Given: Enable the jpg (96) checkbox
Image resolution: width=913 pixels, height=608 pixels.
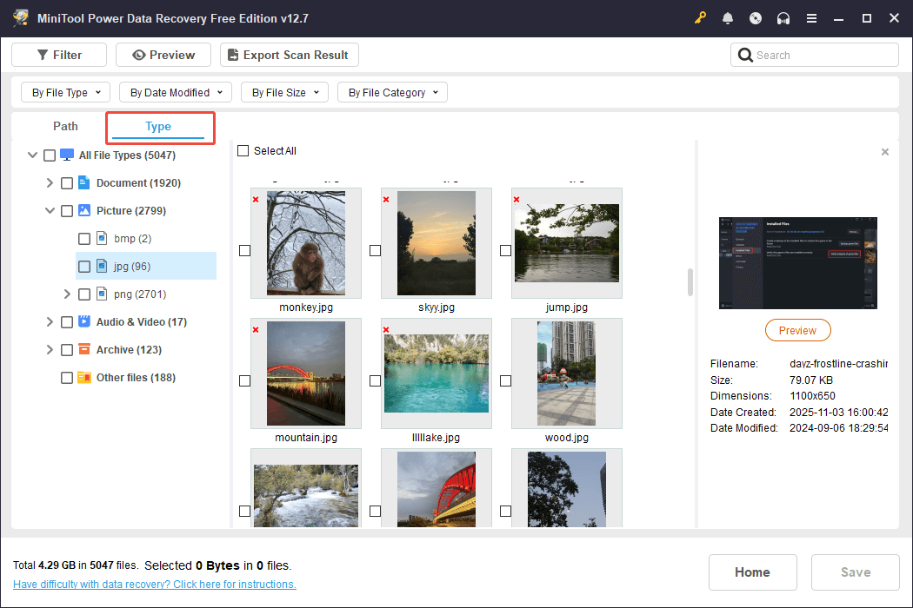Looking at the screenshot, I should pyautogui.click(x=84, y=267).
